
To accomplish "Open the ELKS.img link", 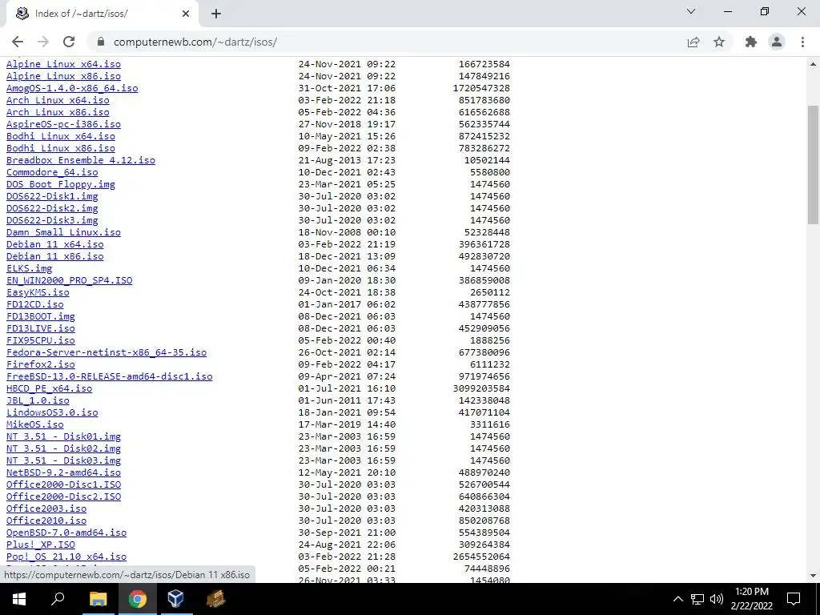I will (30, 268).
